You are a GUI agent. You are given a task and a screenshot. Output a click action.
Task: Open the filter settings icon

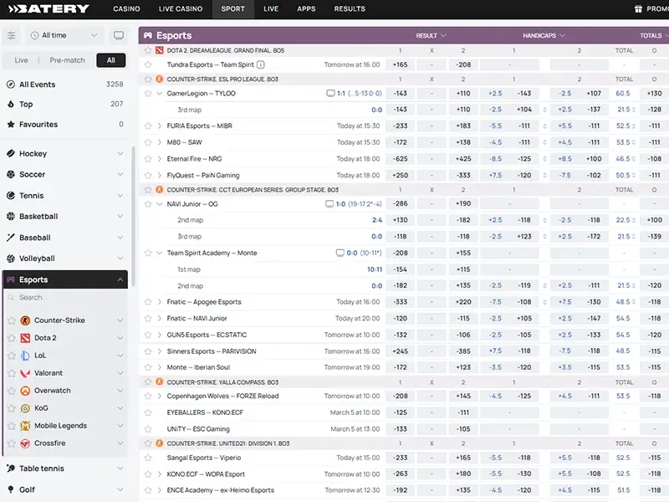(12, 35)
